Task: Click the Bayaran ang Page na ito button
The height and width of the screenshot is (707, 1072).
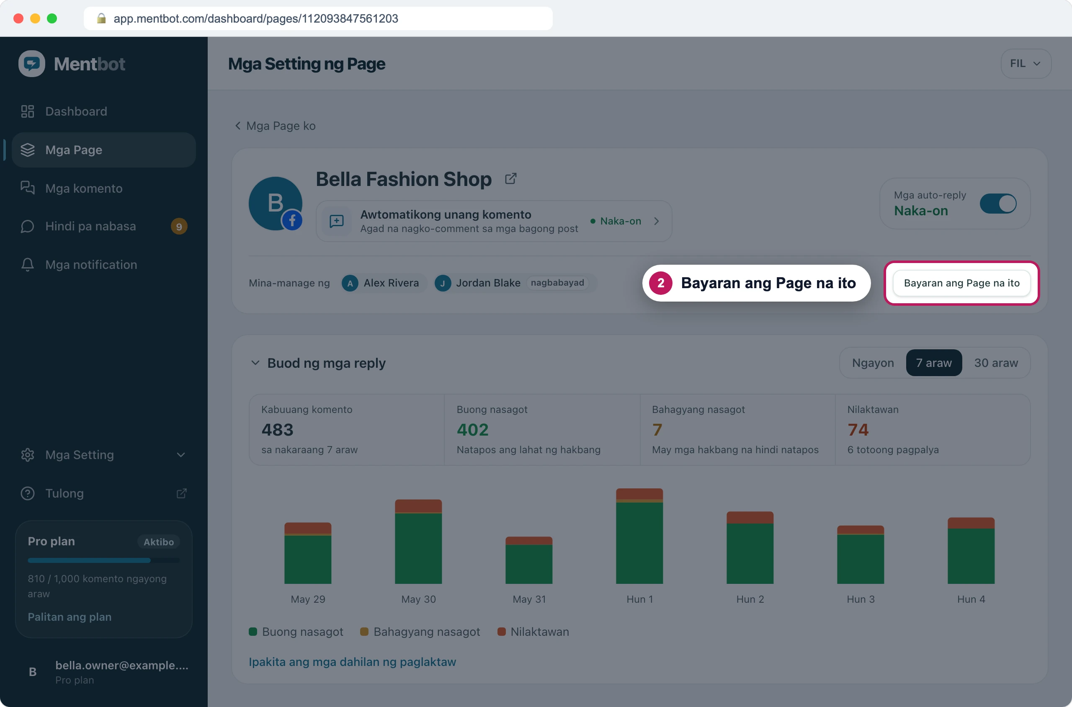Action: [961, 283]
